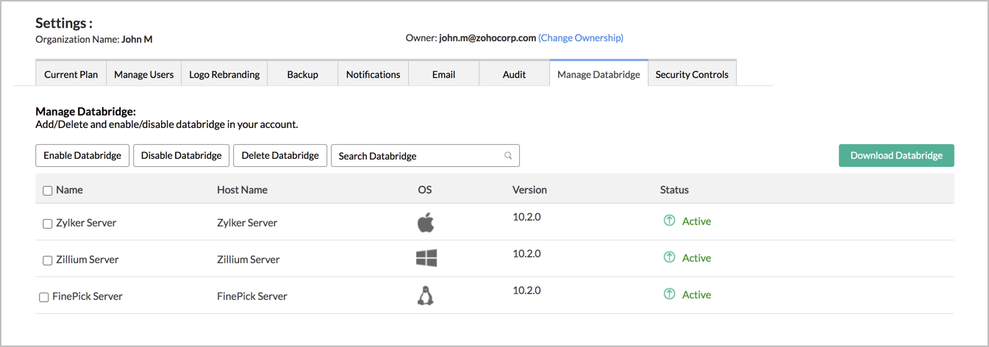The width and height of the screenshot is (989, 347).
Task: Switch to the Security Controls tab
Action: 691,74
